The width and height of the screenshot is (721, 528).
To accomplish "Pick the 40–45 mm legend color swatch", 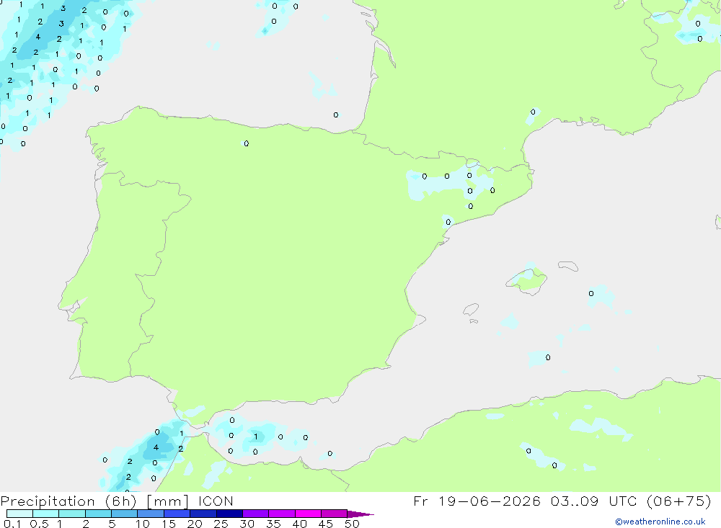I will coord(308,514).
